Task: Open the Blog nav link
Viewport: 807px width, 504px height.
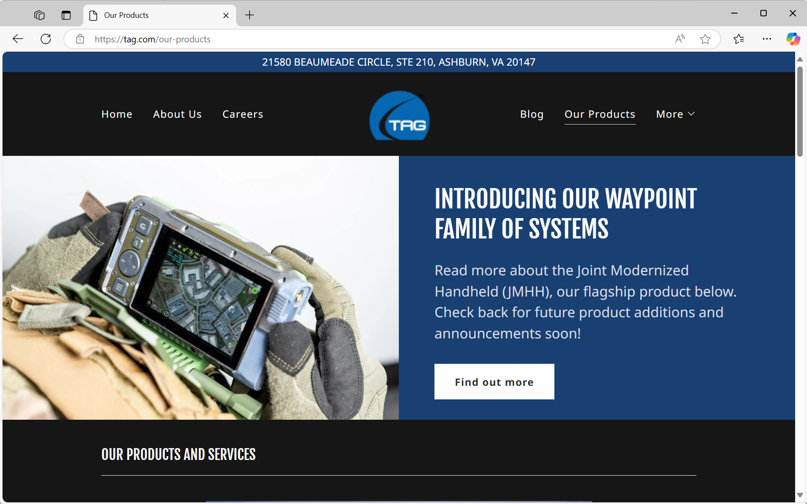Action: pyautogui.click(x=532, y=114)
